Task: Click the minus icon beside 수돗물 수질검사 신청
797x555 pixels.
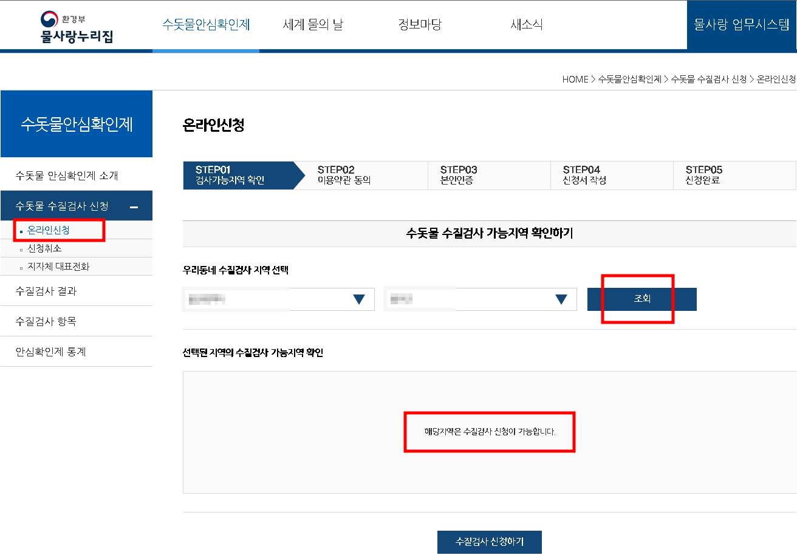Action: (134, 207)
